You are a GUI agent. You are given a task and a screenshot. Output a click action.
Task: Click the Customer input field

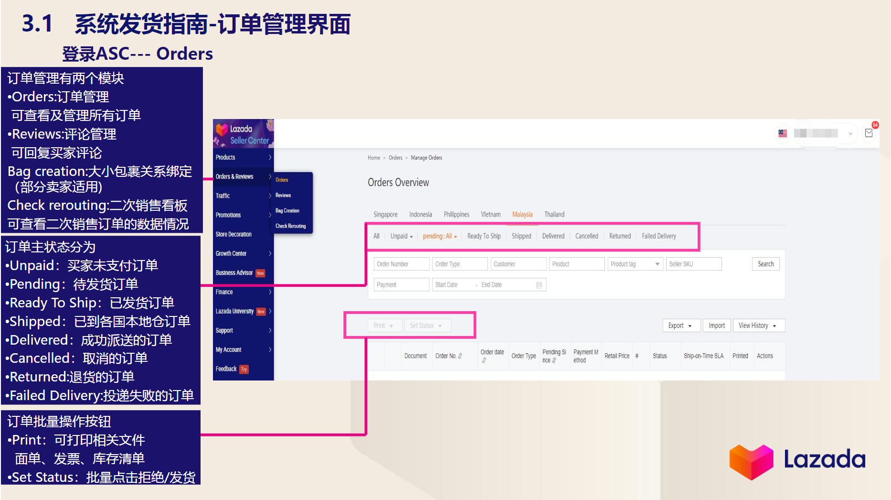(519, 264)
